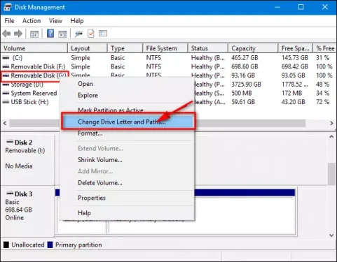
Task: Choose Help in the context menu
Action: pos(84,213)
